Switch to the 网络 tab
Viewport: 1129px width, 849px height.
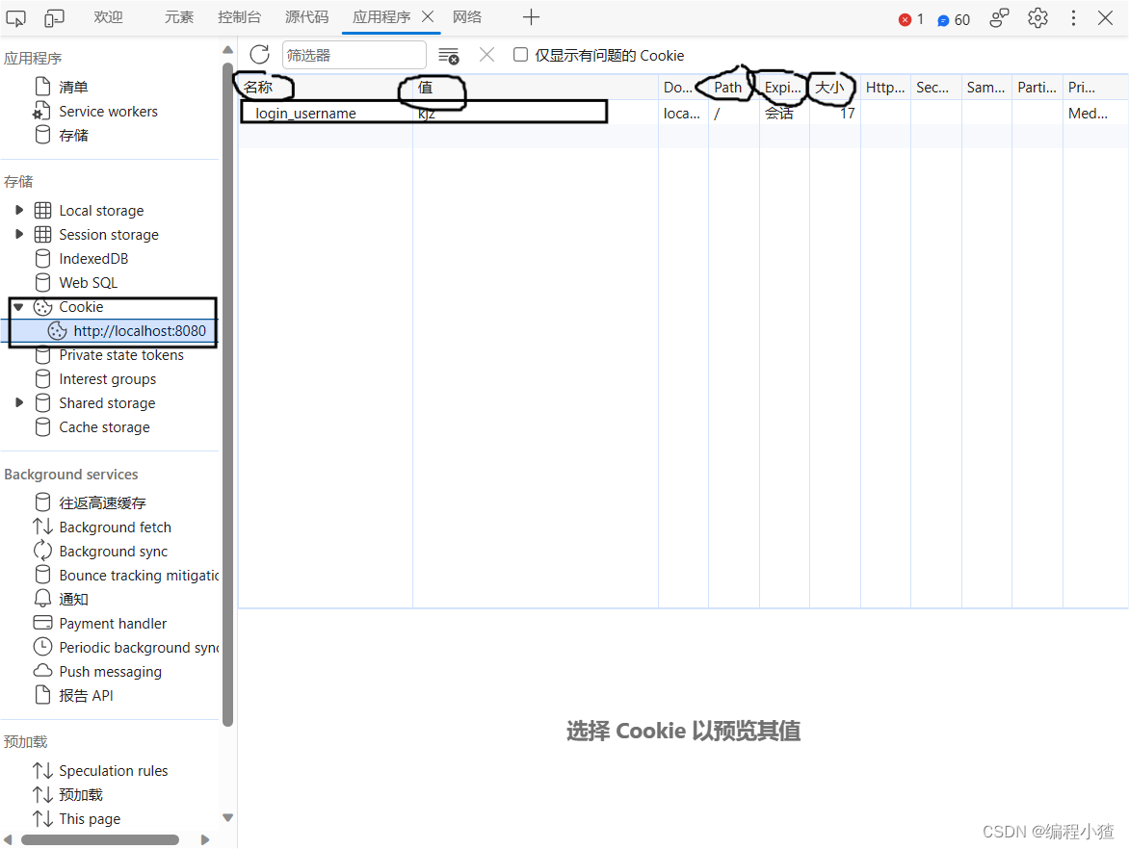tap(467, 16)
